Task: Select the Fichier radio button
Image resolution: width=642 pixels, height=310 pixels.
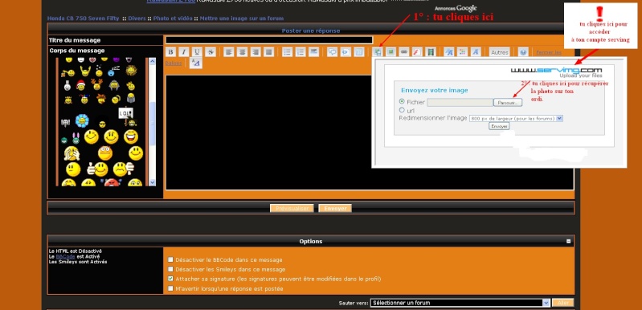Action: coord(402,101)
